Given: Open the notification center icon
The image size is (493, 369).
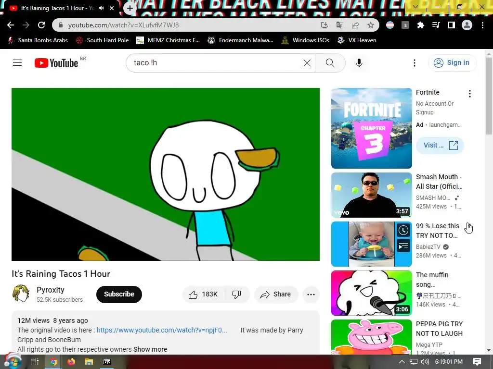Looking at the screenshot, I should point(477,362).
